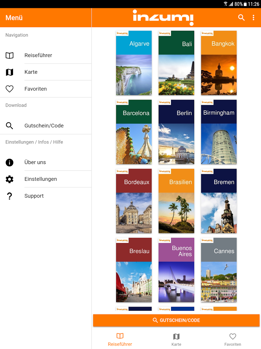This screenshot has width=261, height=349.
Task: Open the three-dot overflow menu
Action: (253, 17)
